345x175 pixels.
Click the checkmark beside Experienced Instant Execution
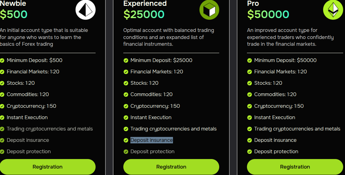[126, 117]
